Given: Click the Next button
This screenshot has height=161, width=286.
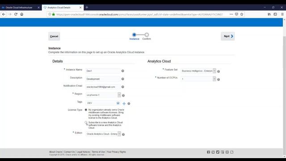Looking at the screenshot, I should [228, 36].
